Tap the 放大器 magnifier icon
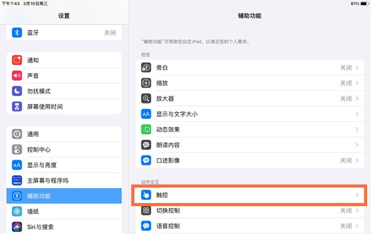The width and height of the screenshot is (374, 234). (146, 98)
